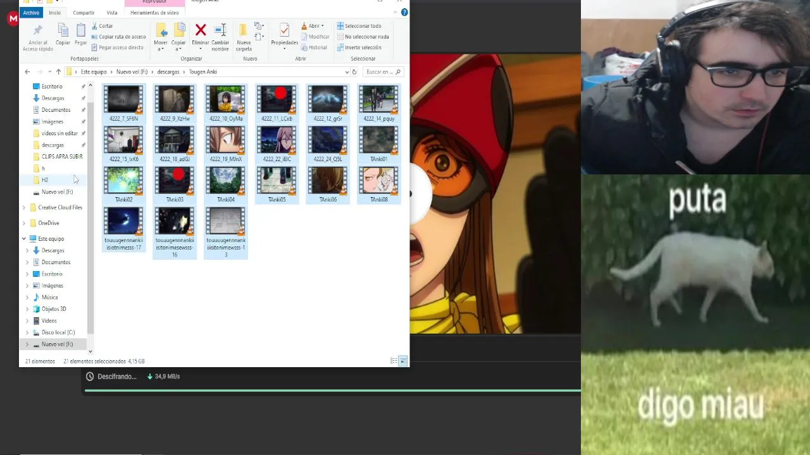Click the back navigation arrow
810x455 pixels.
(27, 72)
